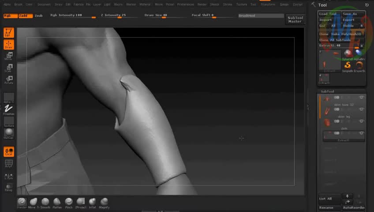Switch to the Move transform tool
374x212 pixels.
(x=8, y=57)
